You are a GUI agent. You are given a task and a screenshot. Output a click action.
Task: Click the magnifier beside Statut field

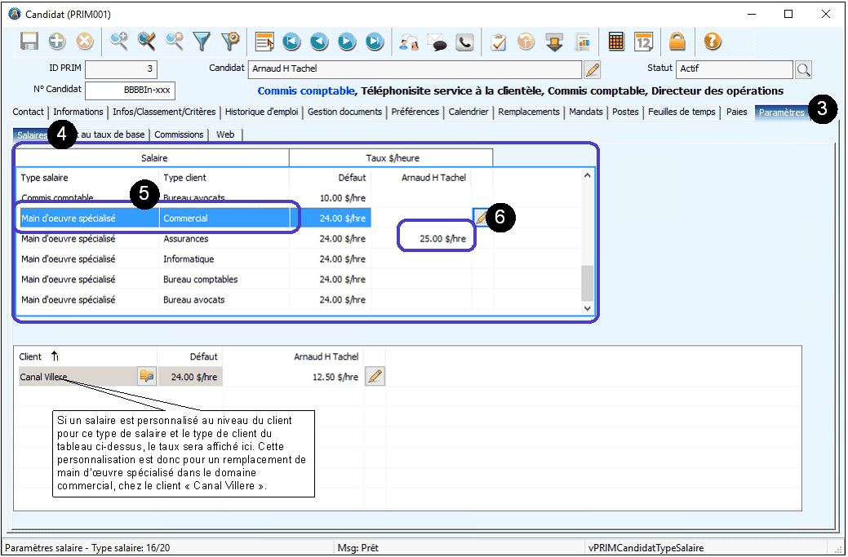pos(803,69)
